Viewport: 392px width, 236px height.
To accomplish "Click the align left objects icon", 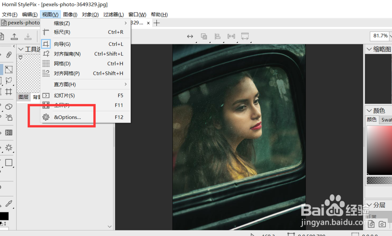I will point(218,36).
